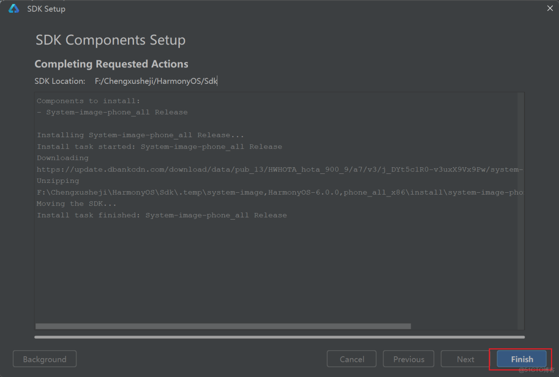Click the log's horizontal scrollbar thumb

tap(223, 326)
